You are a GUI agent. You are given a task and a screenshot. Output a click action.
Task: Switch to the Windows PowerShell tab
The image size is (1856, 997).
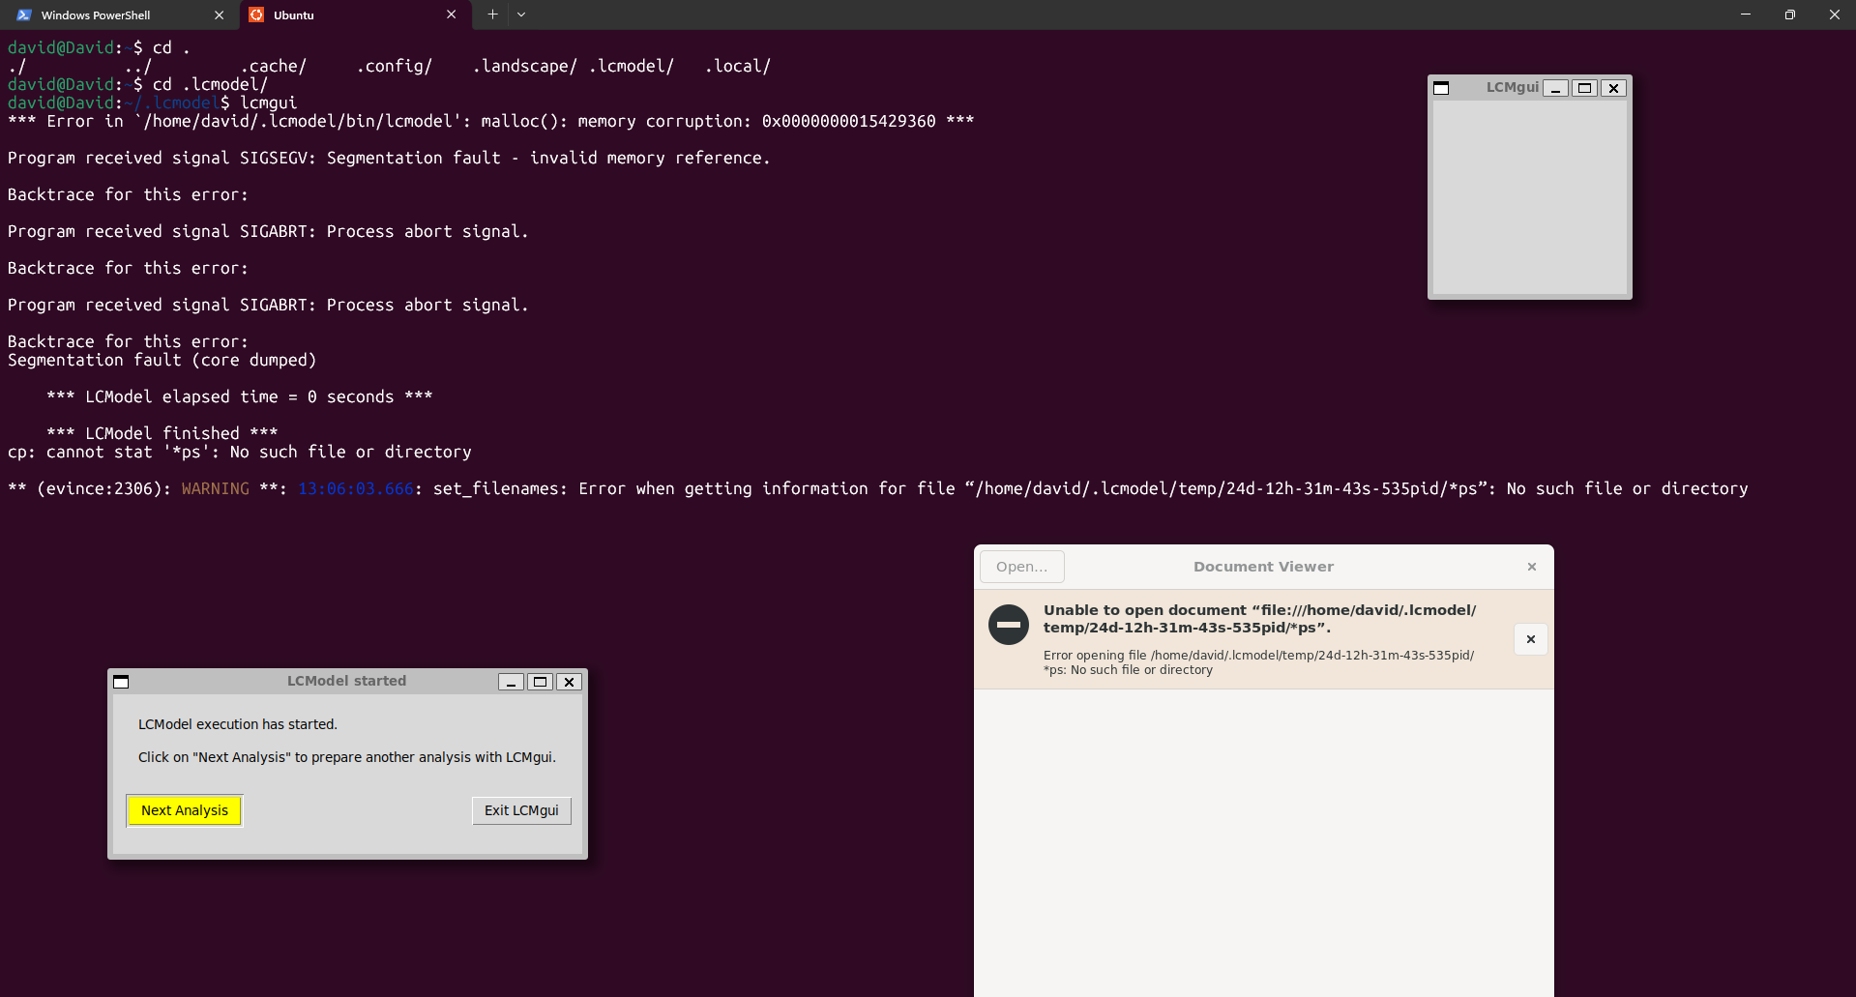pyautogui.click(x=97, y=15)
